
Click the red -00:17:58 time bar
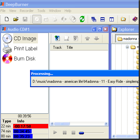click(31, 126)
